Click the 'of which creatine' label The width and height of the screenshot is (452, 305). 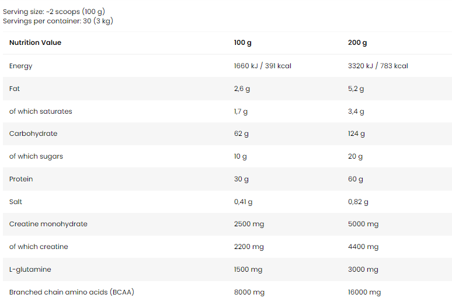(x=39, y=247)
